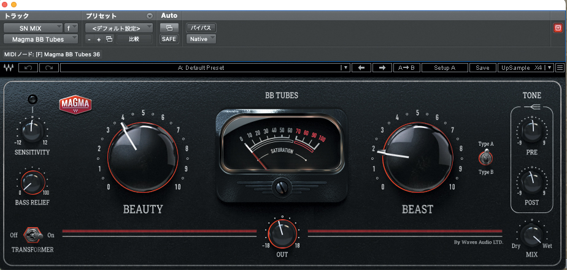
Task: Expand the Default Preset list arrow
Action: pyautogui.click(x=345, y=67)
